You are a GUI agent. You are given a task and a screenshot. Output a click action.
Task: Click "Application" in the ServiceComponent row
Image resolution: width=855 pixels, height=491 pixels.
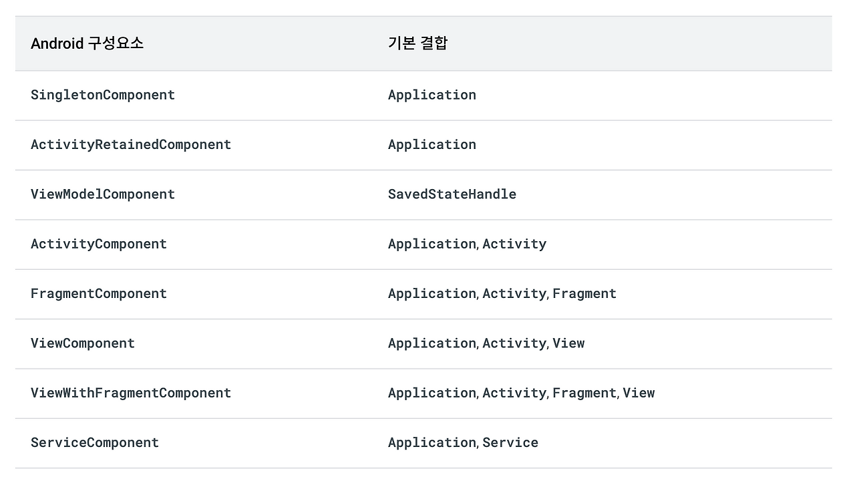[432, 442]
